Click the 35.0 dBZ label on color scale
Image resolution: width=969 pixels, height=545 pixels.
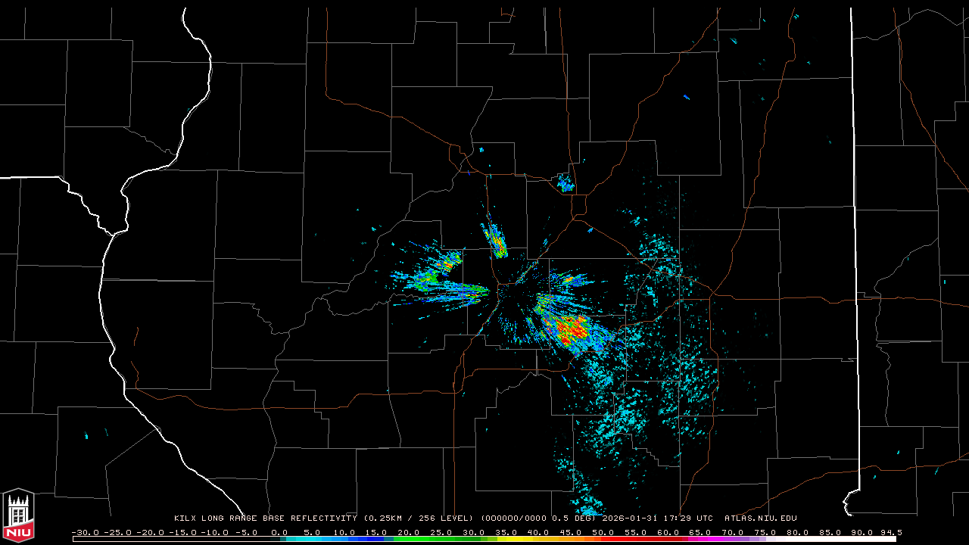tap(506, 532)
